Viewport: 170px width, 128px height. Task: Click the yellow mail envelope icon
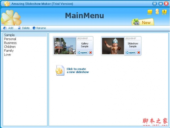[x=150, y=12]
